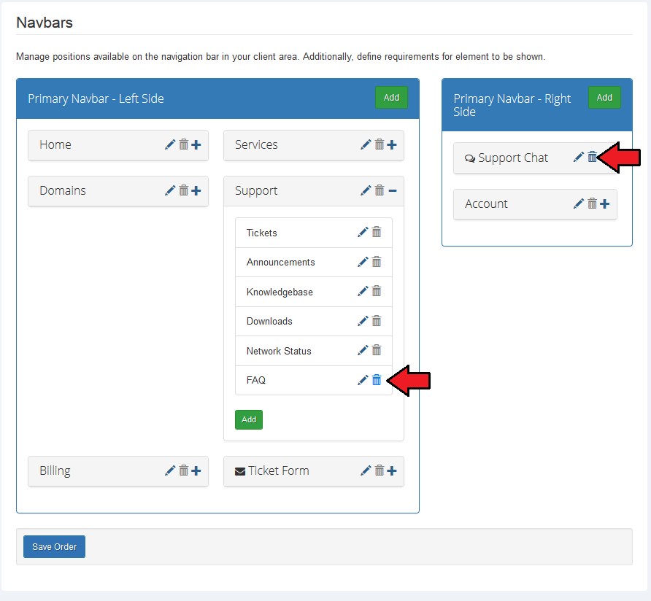The width and height of the screenshot is (651, 601).
Task: Edit the Services navbar item
Action: point(366,144)
